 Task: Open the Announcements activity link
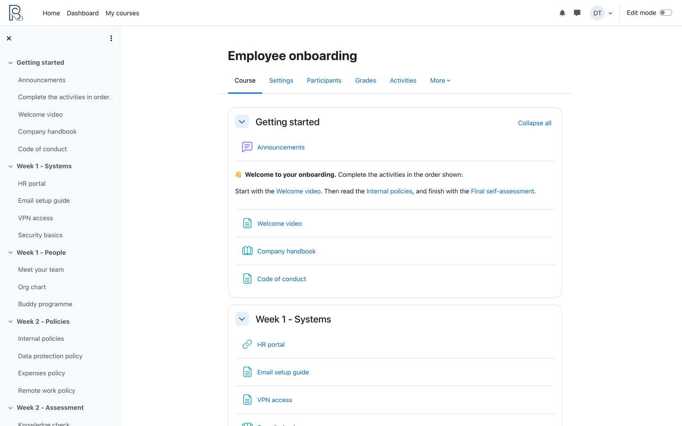[281, 147]
